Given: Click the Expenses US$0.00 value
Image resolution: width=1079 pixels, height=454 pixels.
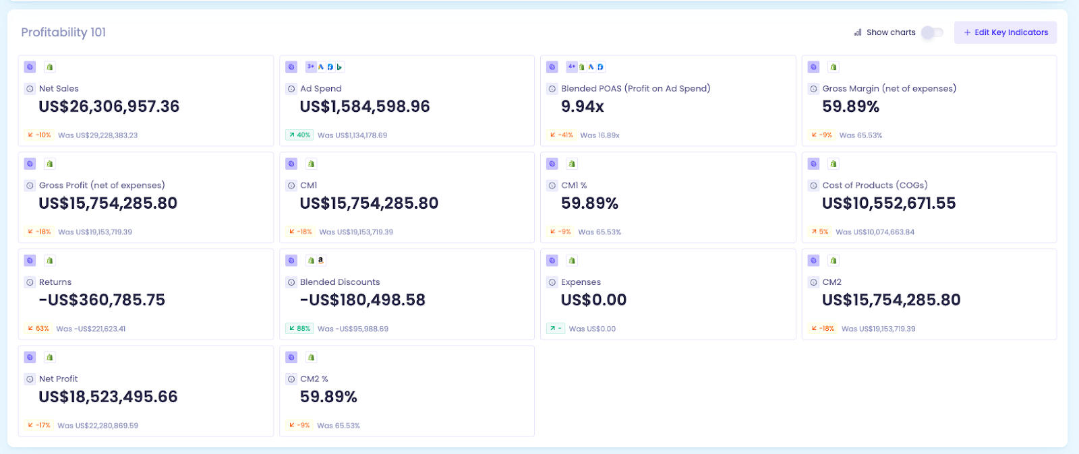Looking at the screenshot, I should (x=593, y=300).
